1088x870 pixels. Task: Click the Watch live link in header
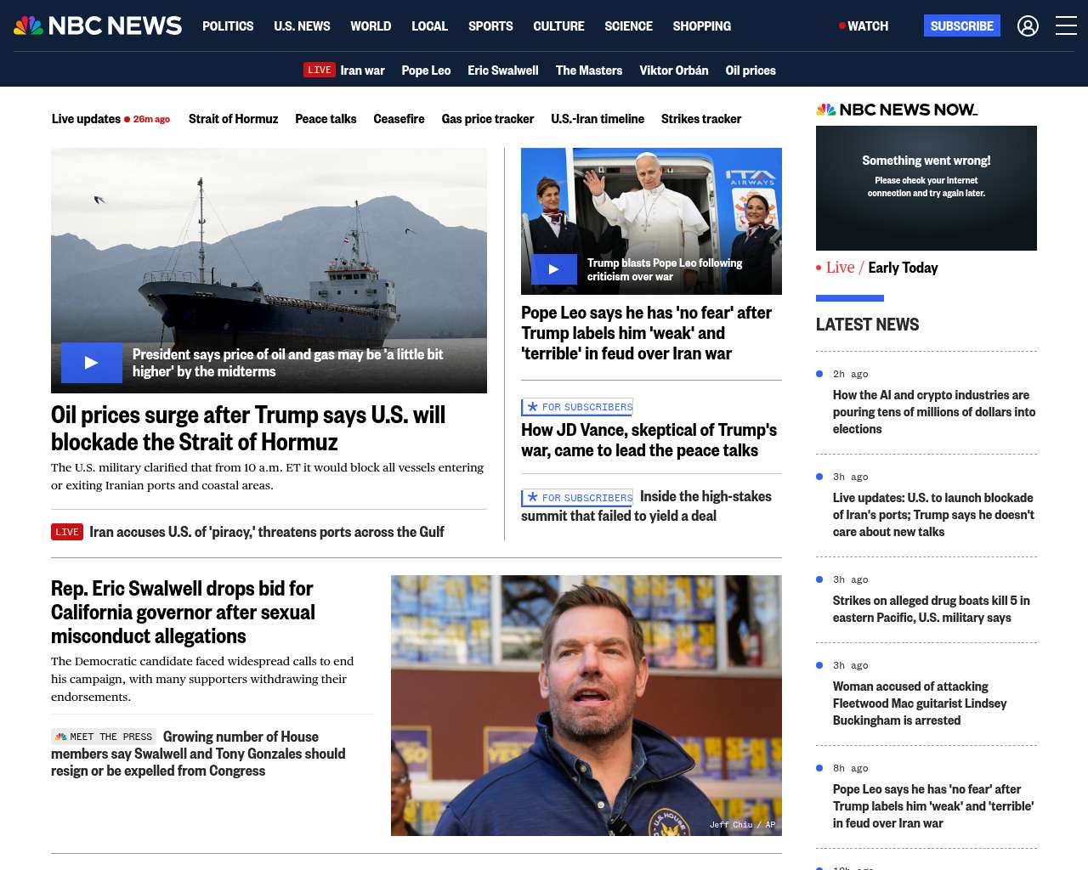point(864,26)
